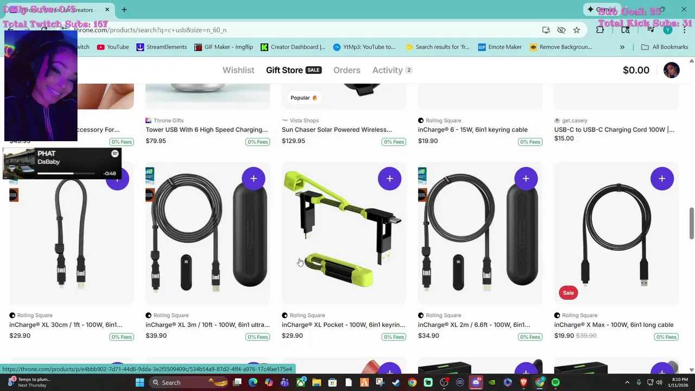The image size is (695, 391).
Task: Open the taskbar weather widget
Action: pyautogui.click(x=28, y=382)
